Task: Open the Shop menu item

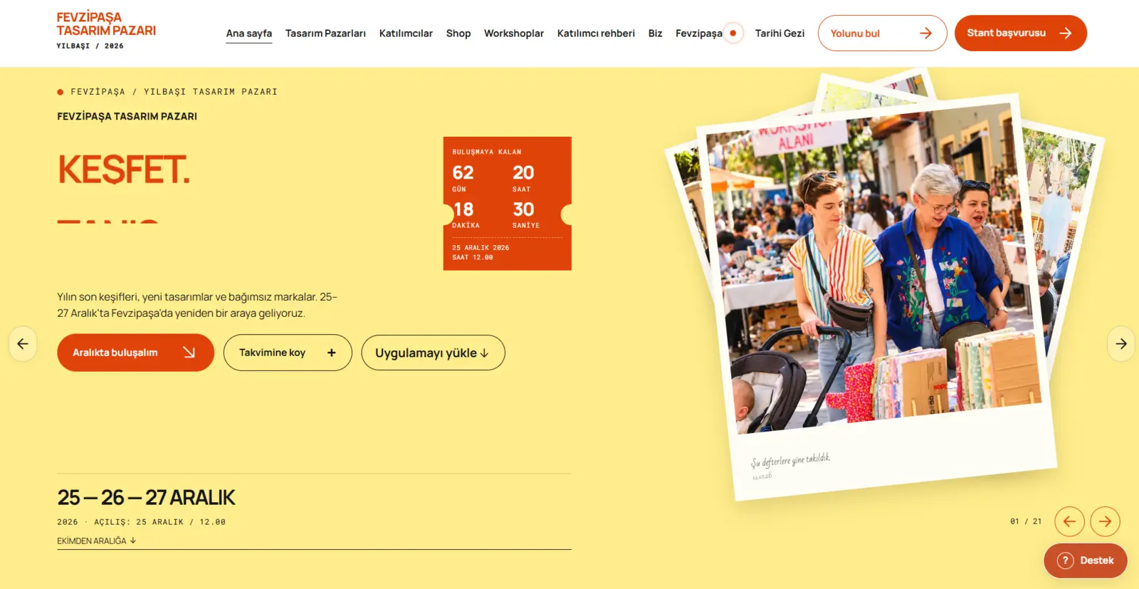Action: [458, 33]
